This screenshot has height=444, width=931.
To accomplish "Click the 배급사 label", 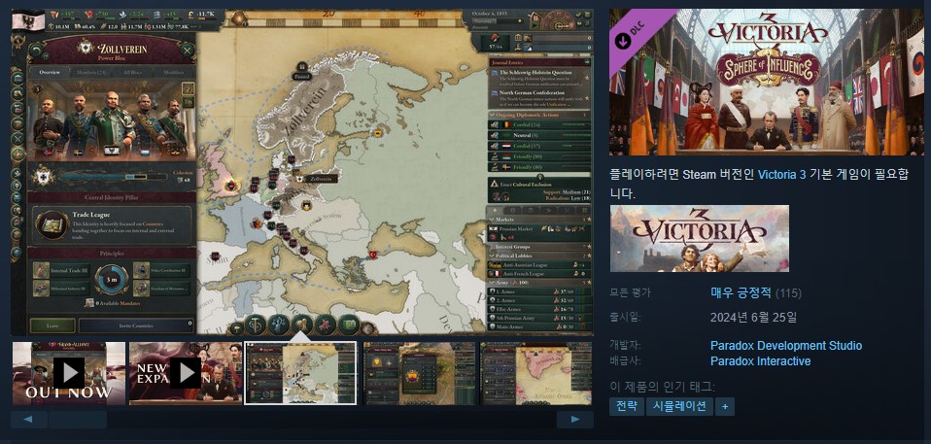I will 625,360.
